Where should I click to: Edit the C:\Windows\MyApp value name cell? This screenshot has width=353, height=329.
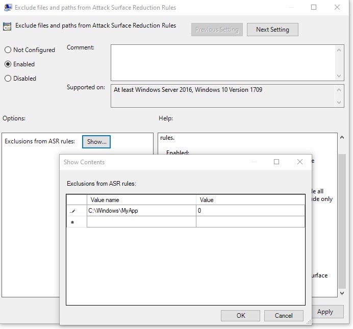coord(141,211)
